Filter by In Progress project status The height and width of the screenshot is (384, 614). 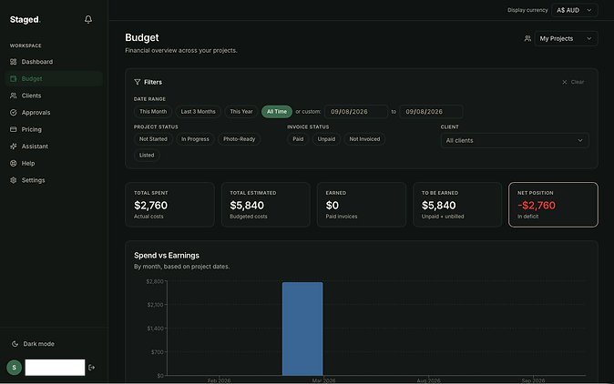coord(195,139)
